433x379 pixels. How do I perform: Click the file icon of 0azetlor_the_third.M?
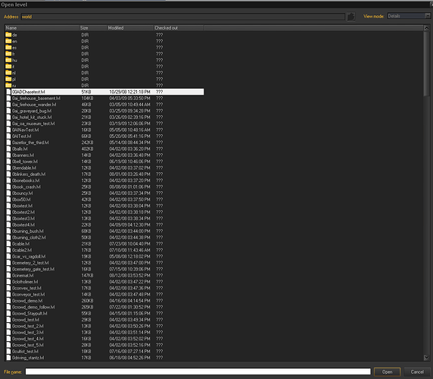tap(8, 143)
